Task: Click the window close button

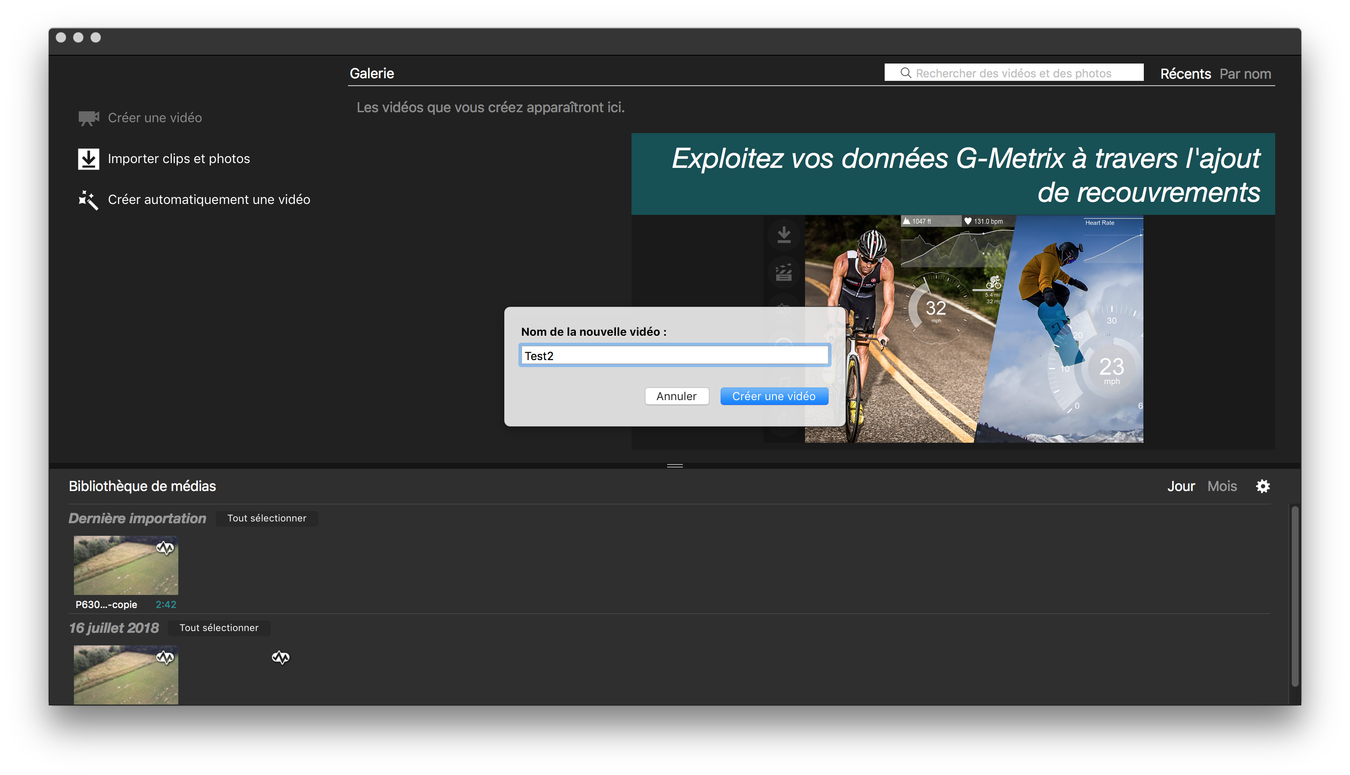Action: click(60, 37)
